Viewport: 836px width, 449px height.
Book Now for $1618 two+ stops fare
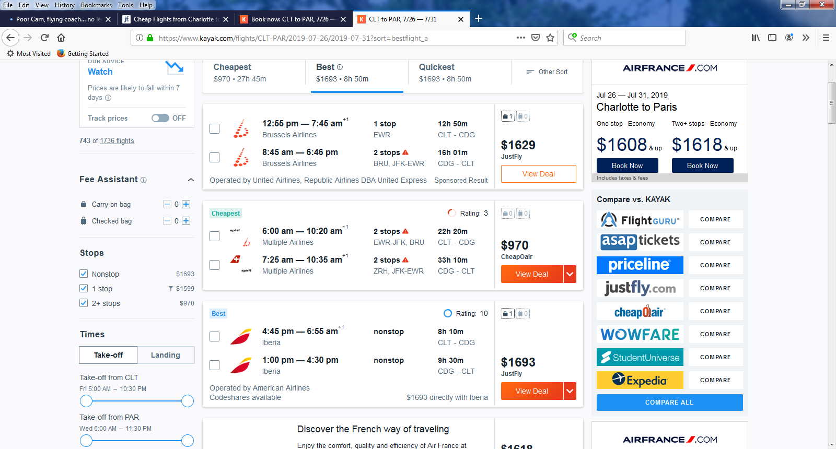[x=702, y=166]
